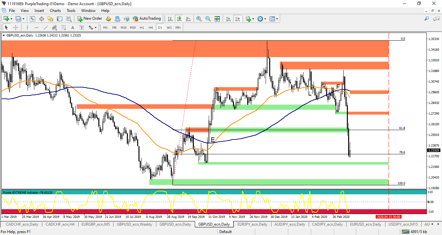
Task: Select the text tool
Action: (x=72, y=27)
